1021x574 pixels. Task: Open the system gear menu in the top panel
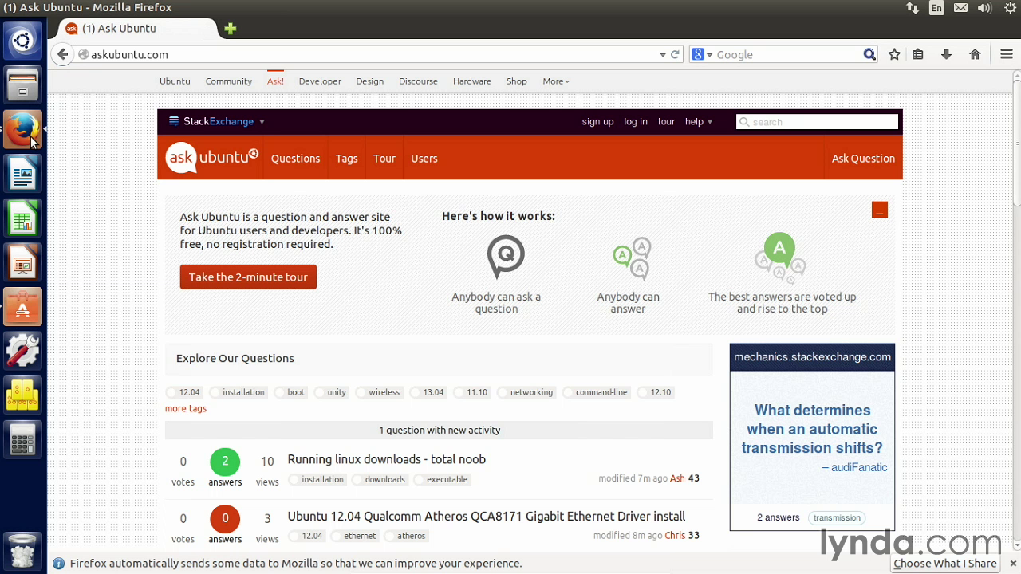pos(1010,8)
